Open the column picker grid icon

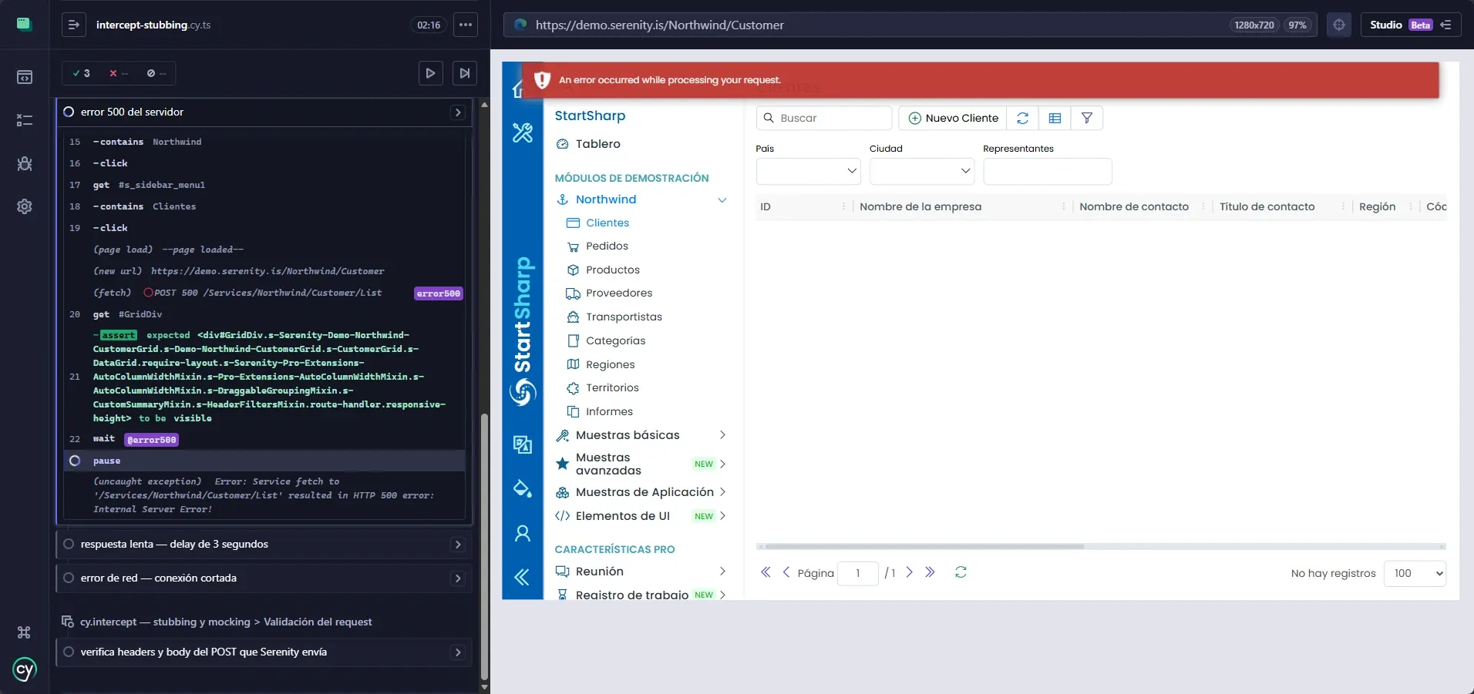click(x=1055, y=118)
